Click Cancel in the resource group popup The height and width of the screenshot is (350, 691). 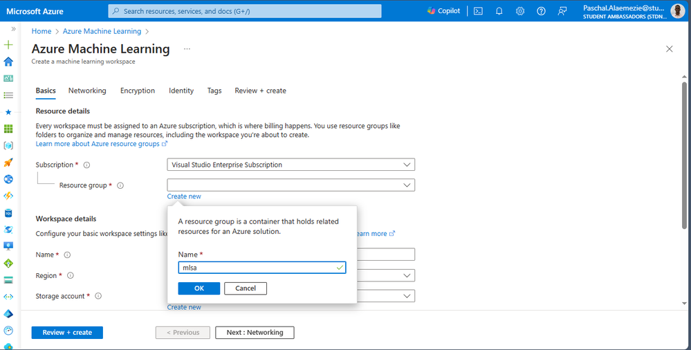[246, 288]
